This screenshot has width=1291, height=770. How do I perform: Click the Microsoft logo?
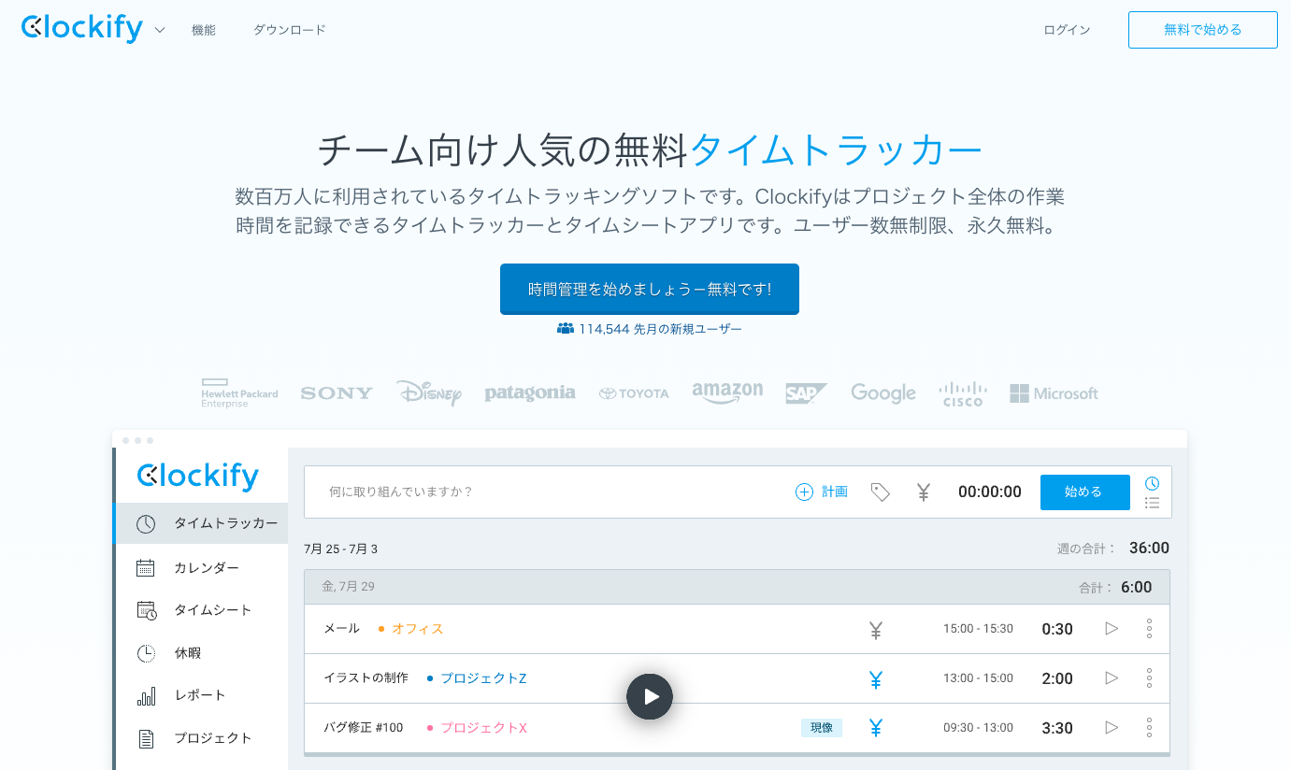(1054, 393)
